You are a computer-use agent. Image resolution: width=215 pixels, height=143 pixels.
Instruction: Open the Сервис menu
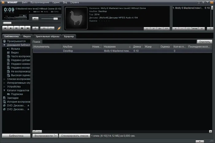pyautogui.click(x=56, y=2)
